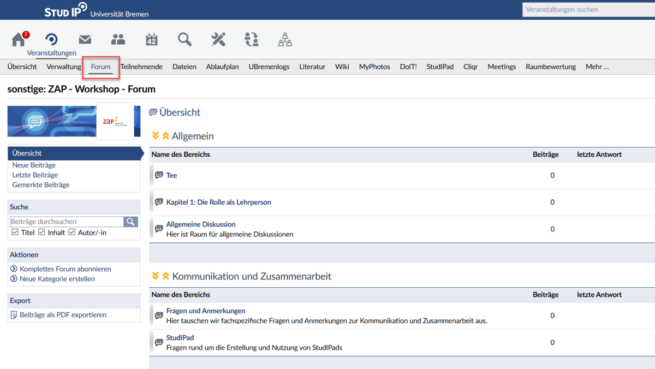This screenshot has height=369, width=655.
Task: Switch to the Dateien tab
Action: (184, 67)
